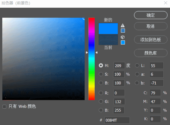The image size is (170, 125).
Task: Select the S saturation radio button
Action: point(101,74)
